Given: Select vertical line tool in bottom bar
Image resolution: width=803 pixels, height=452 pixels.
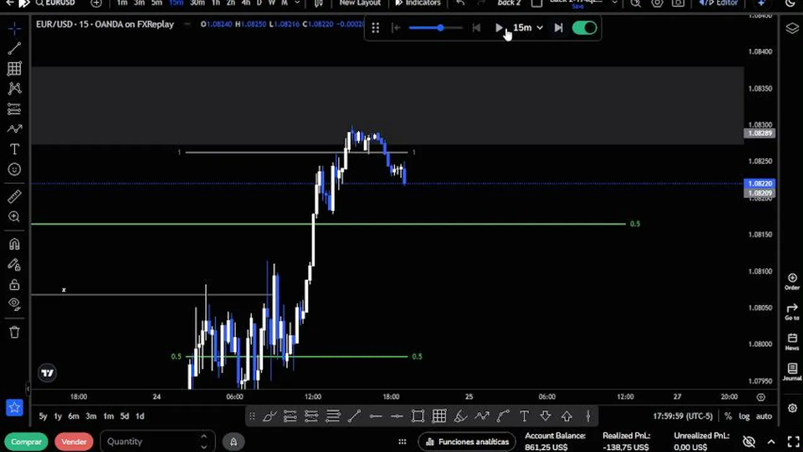Looking at the screenshot, I should (x=588, y=416).
